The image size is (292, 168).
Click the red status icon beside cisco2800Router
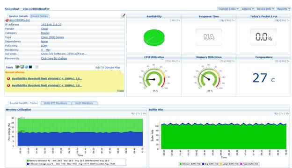[7, 20]
